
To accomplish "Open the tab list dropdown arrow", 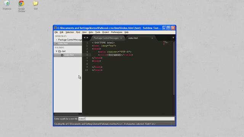I will point(173,38).
